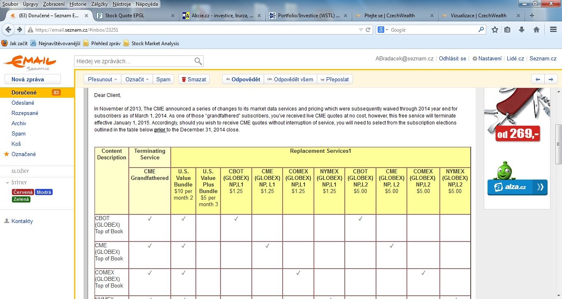Image resolution: width=562 pixels, height=299 pixels.
Task: Go to next message arrow
Action: click(x=551, y=79)
